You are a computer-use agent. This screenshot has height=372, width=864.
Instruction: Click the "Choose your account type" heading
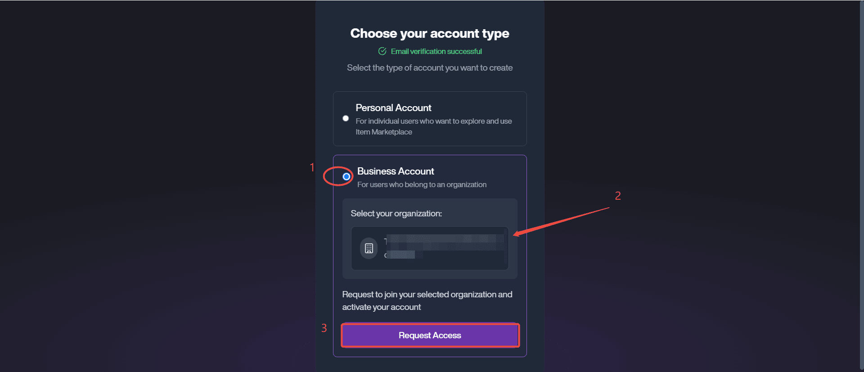coord(430,33)
